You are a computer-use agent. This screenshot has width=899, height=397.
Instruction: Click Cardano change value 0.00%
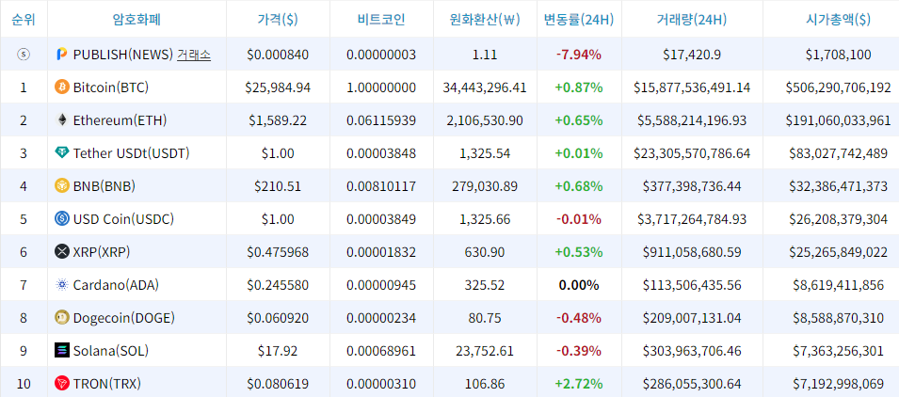[x=579, y=285]
